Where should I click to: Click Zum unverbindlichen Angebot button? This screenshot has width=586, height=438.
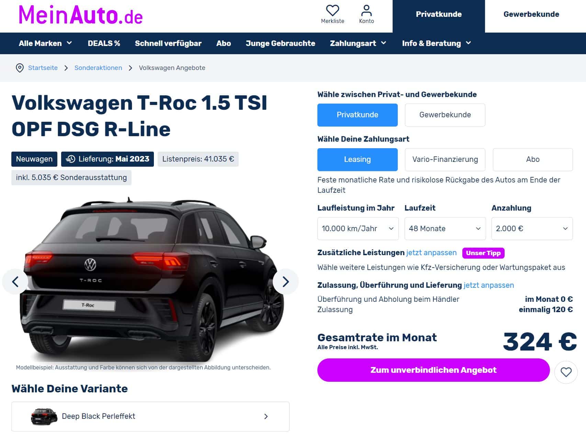(x=433, y=370)
